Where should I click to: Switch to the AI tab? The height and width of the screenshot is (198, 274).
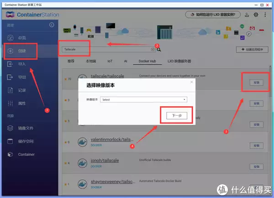coord(126,61)
